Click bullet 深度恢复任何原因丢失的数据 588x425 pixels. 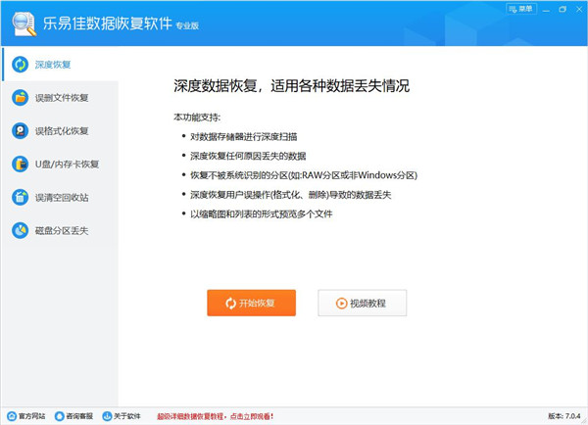[248, 156]
